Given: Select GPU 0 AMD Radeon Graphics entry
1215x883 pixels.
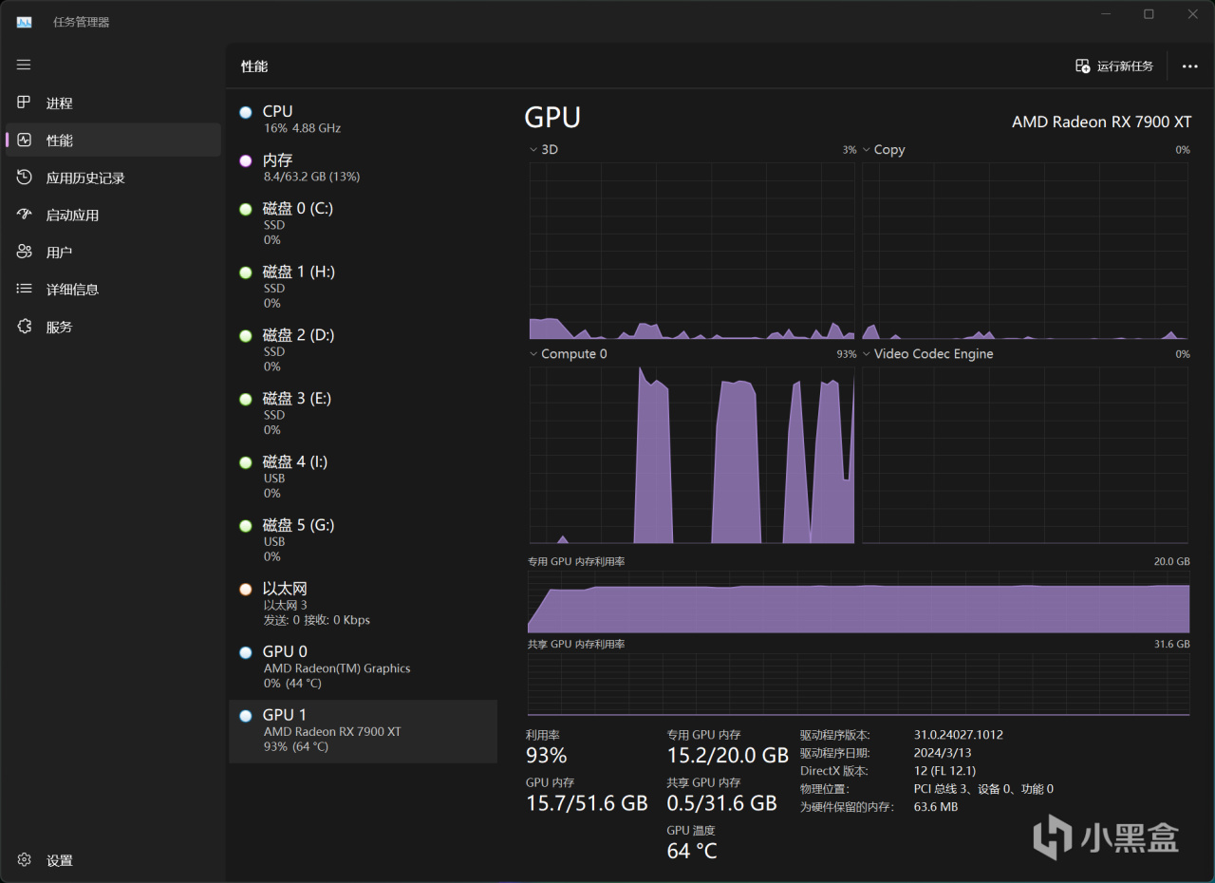Looking at the screenshot, I should point(363,667).
